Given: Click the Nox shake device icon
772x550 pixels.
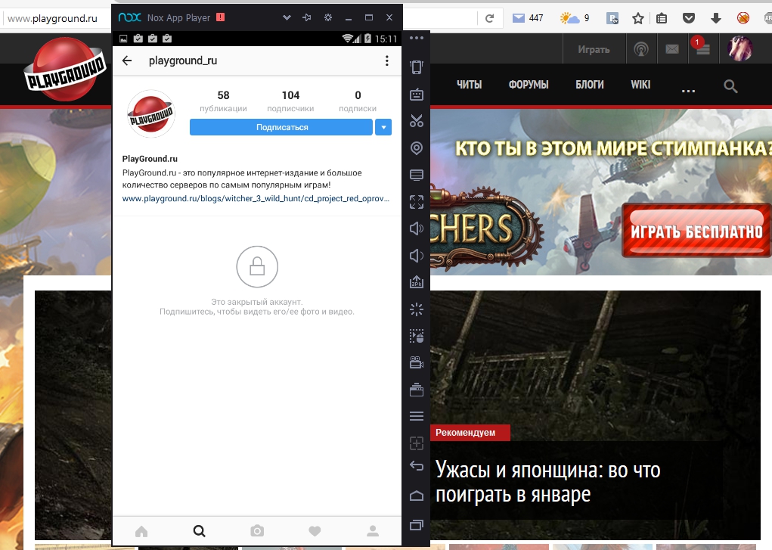Looking at the screenshot, I should 417,67.
